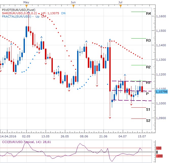This screenshot has height=163, width=170.
Task: Click the 13.05 date axis label
Action: (x=45, y=136)
